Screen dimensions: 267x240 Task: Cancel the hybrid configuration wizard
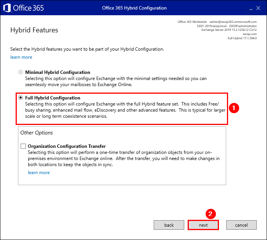coord(241,225)
